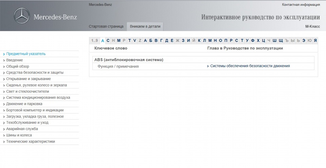Go to the Общий обзор section

[17, 67]
